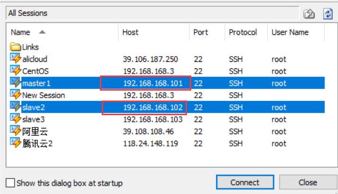Viewport: 338px width, 194px height.
Task: Click the CentOS session icon
Action: coord(15,70)
